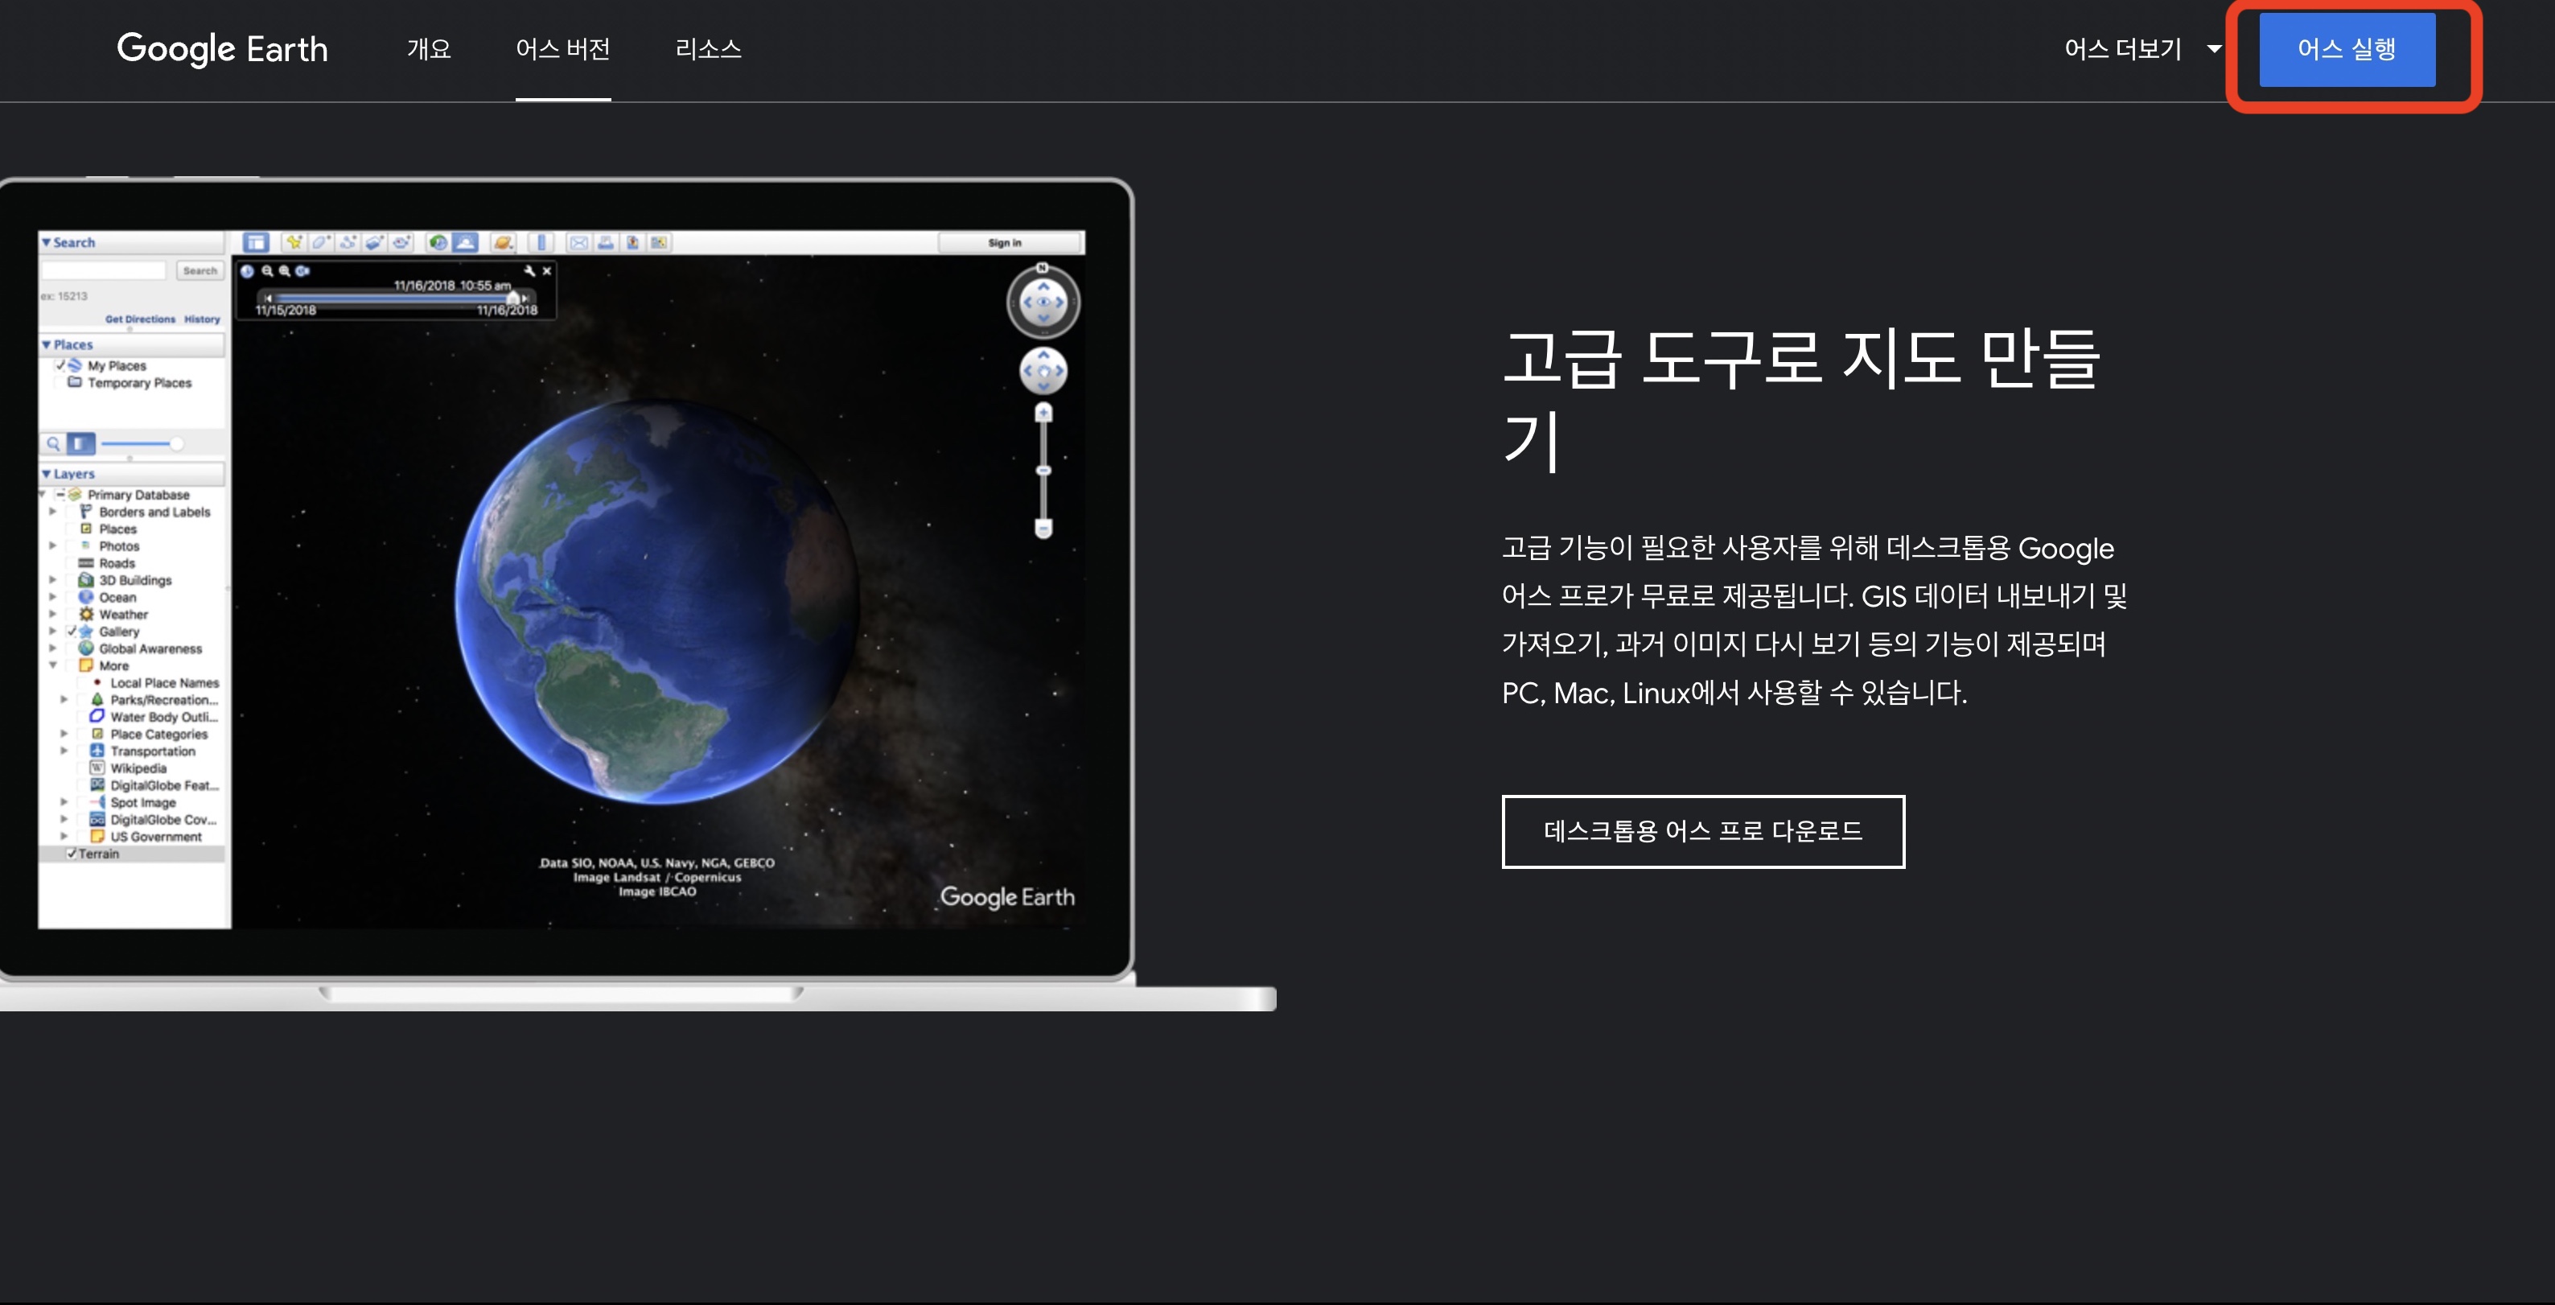Click the Print icon in the toolbar

(x=605, y=244)
